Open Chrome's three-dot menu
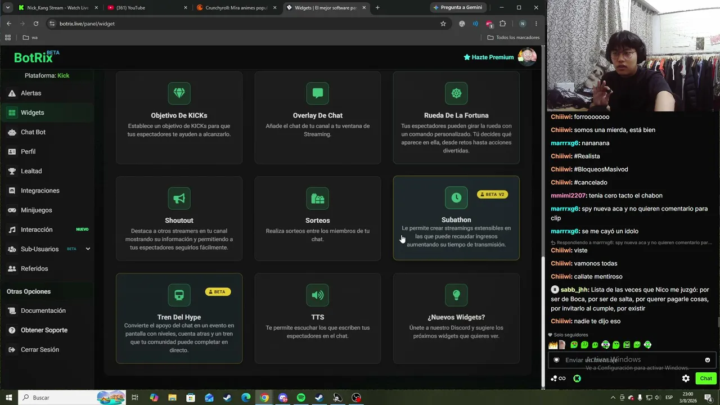 click(x=536, y=24)
